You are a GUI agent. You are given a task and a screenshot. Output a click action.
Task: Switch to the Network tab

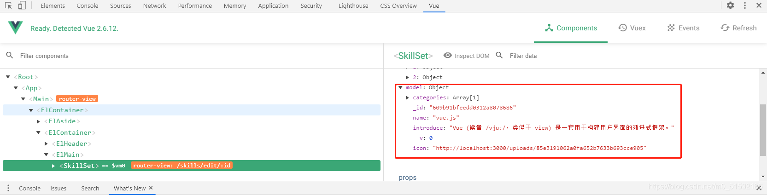click(154, 6)
